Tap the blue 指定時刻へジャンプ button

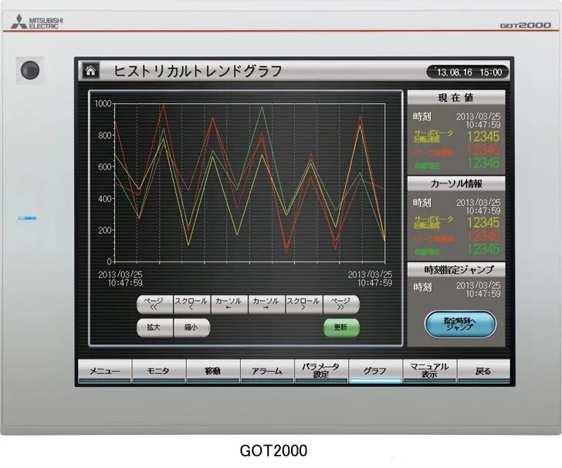click(x=460, y=325)
